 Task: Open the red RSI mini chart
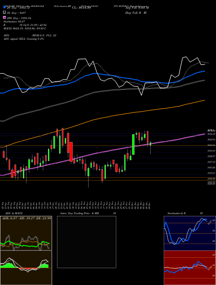coord(190,268)
